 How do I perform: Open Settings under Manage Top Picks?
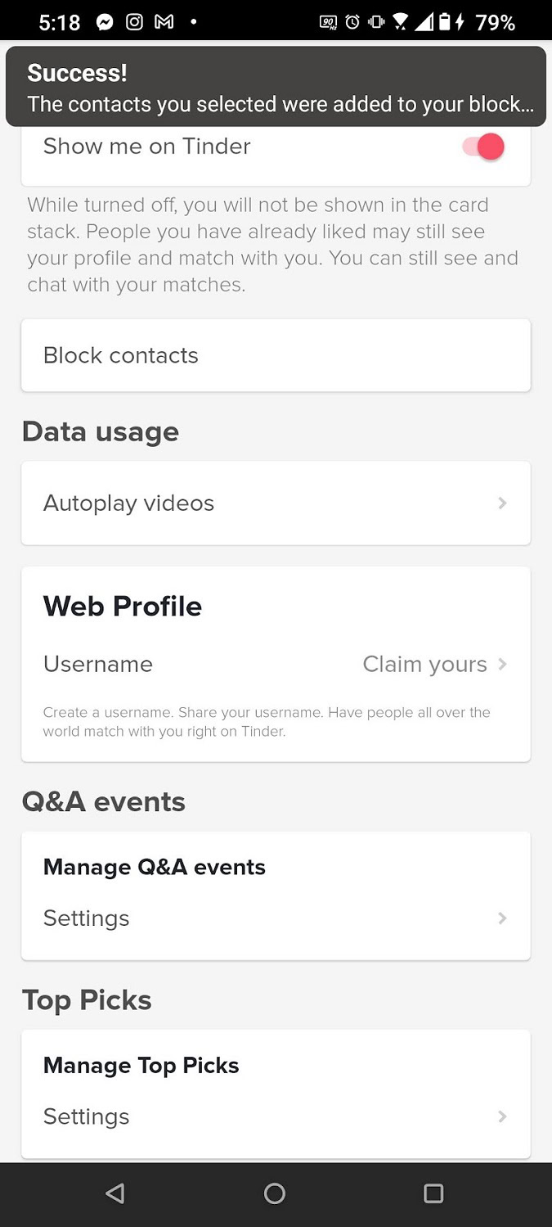[x=87, y=1116]
